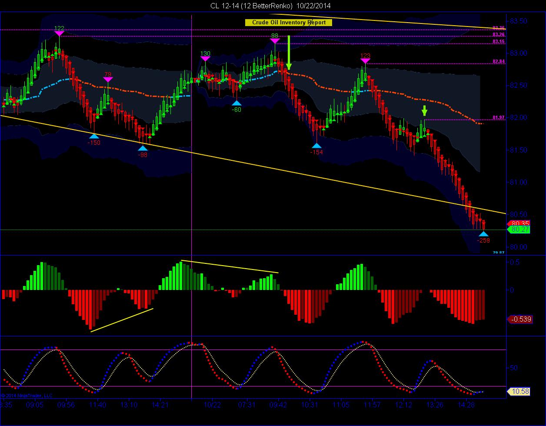
Task: Click the cyan swing-low triangle labeled -150
Action: coord(94,136)
